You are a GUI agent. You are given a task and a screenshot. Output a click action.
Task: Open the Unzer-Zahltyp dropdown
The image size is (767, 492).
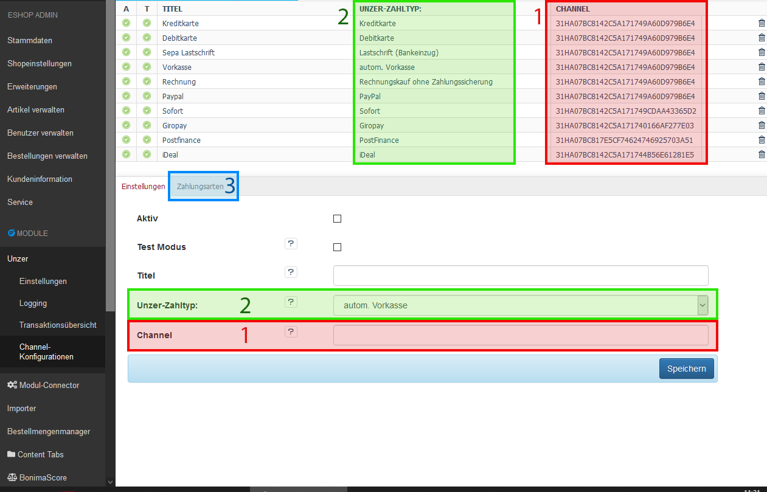point(520,305)
